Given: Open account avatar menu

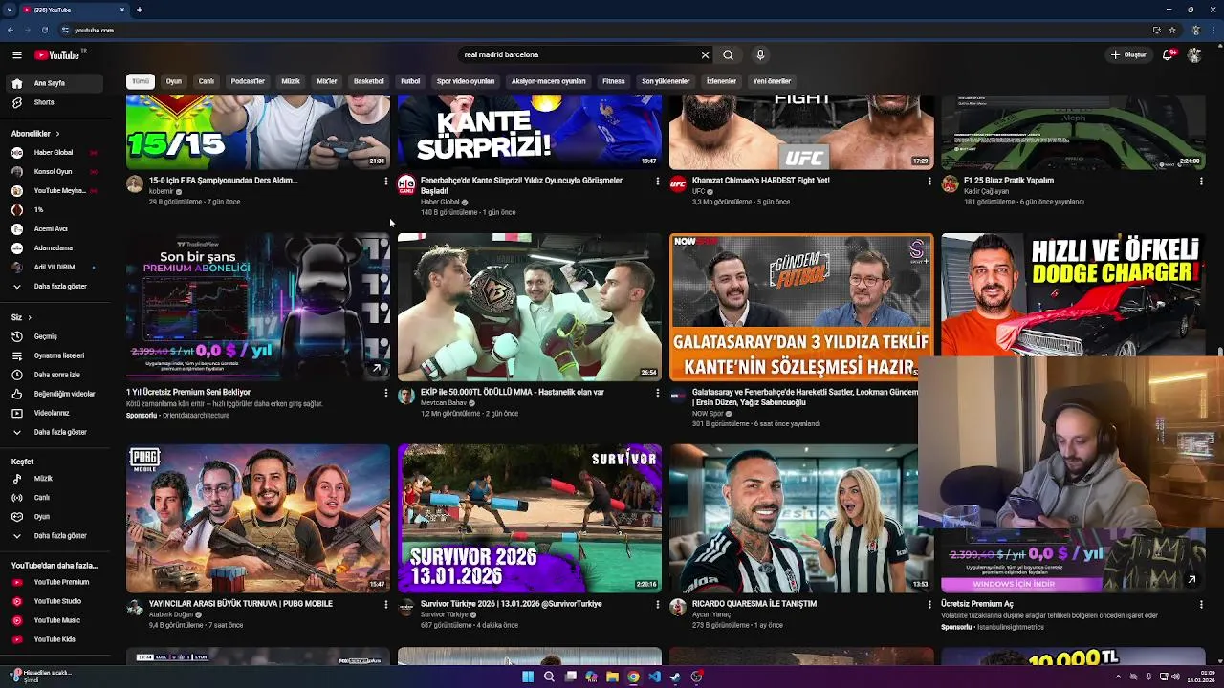Looking at the screenshot, I should 1194,54.
